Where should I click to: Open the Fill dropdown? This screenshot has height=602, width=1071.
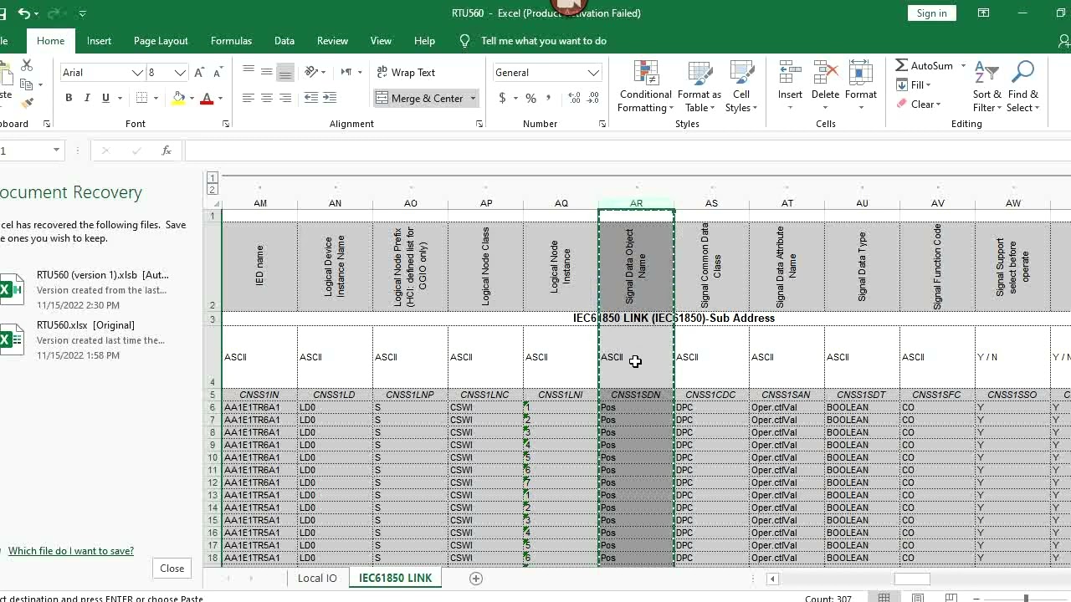point(914,84)
